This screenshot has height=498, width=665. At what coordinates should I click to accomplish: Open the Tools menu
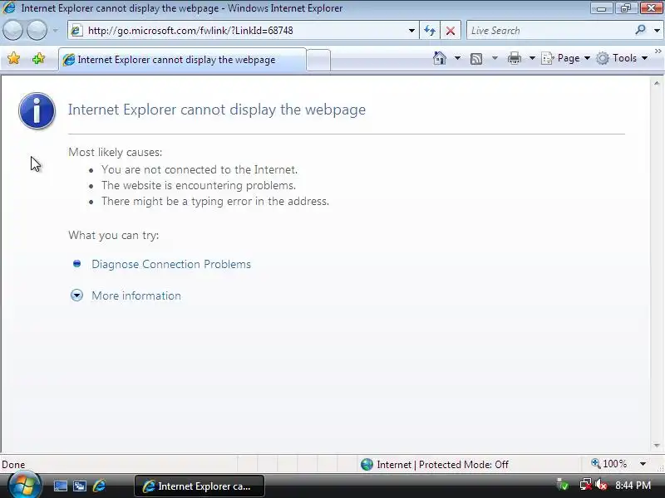pyautogui.click(x=621, y=58)
